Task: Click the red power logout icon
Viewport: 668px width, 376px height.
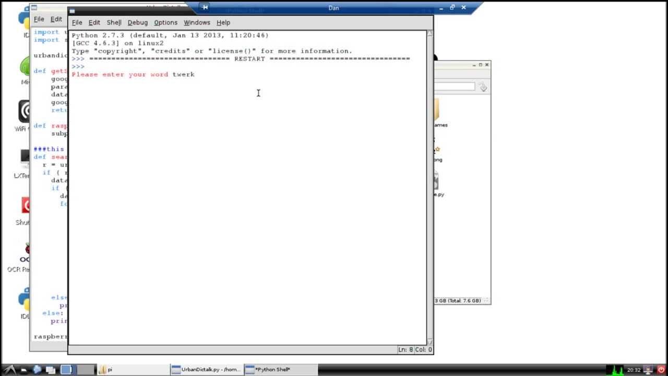Action: 661,370
